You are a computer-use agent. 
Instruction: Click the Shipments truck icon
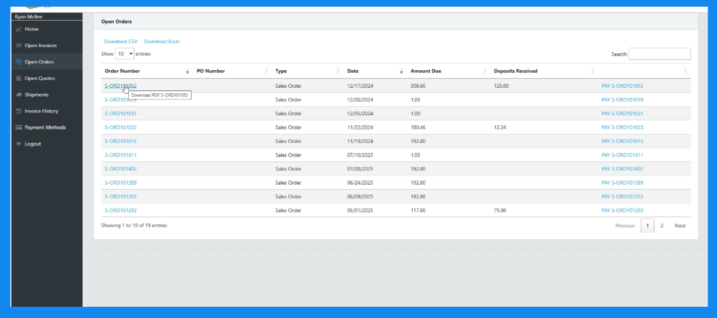(x=19, y=95)
